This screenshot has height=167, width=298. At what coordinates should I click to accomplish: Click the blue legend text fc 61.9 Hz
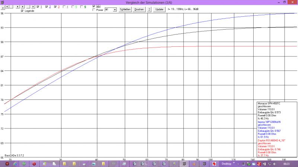pos(263,137)
